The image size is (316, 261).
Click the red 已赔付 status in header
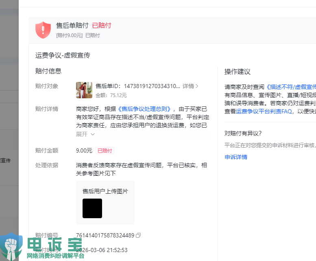click(101, 25)
